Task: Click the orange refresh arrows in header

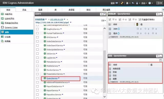Action: pos(122,3)
